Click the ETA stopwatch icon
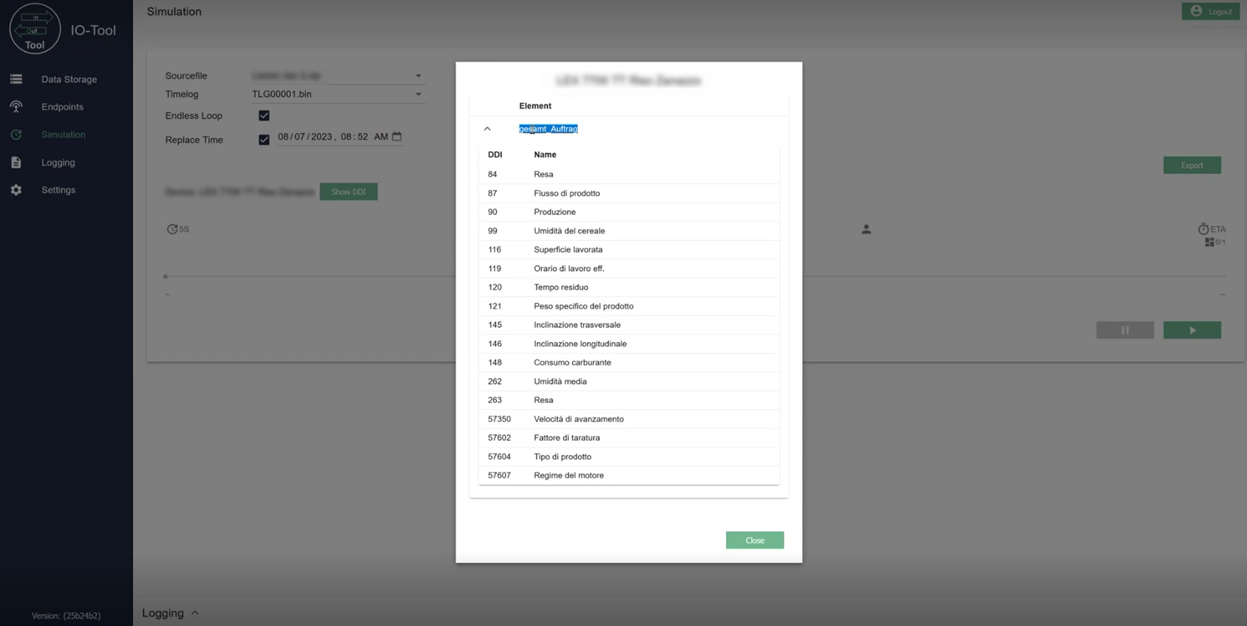 click(1203, 229)
